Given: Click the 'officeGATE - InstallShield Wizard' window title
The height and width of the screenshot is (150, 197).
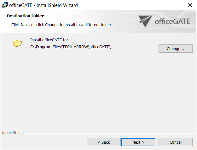Looking at the screenshot, I should [x=43, y=5].
